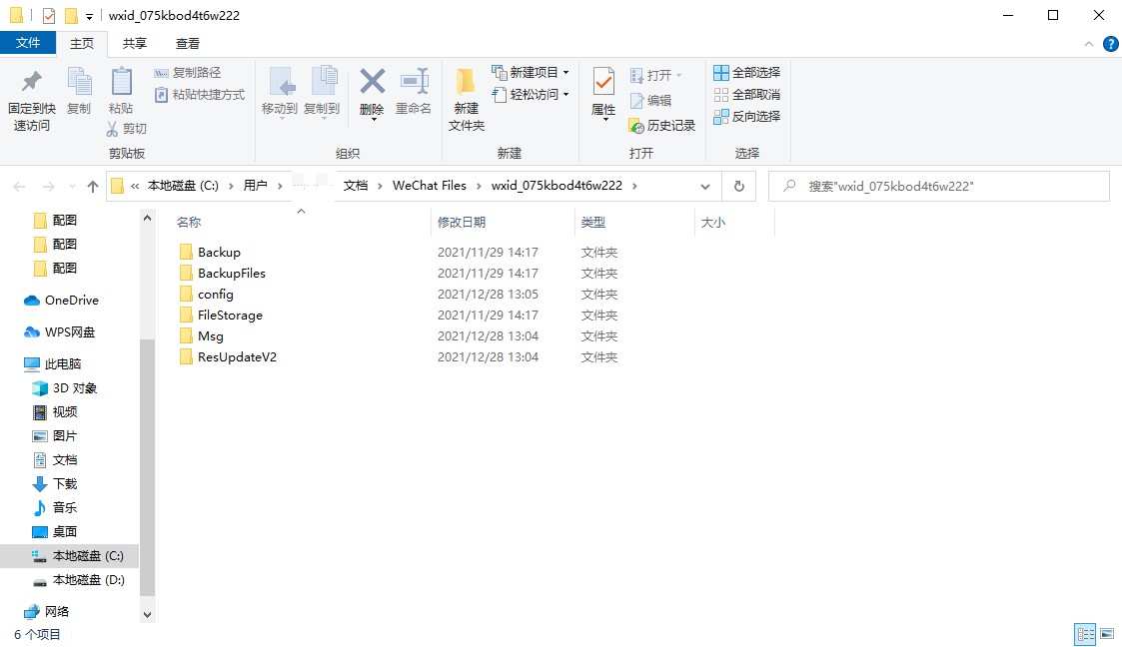The image size is (1122, 647).
Task: Click the navigation pane vertical scrollbar
Action: point(148,449)
